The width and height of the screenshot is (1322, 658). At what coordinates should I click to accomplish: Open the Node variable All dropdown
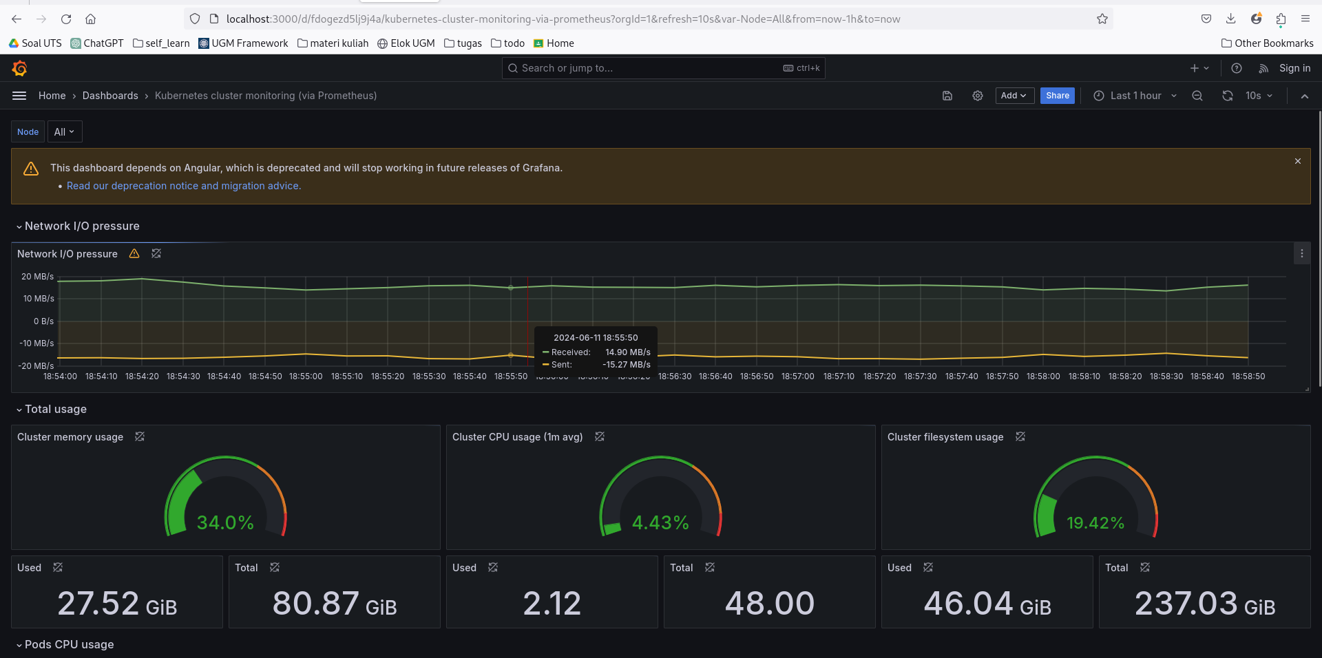coord(65,131)
